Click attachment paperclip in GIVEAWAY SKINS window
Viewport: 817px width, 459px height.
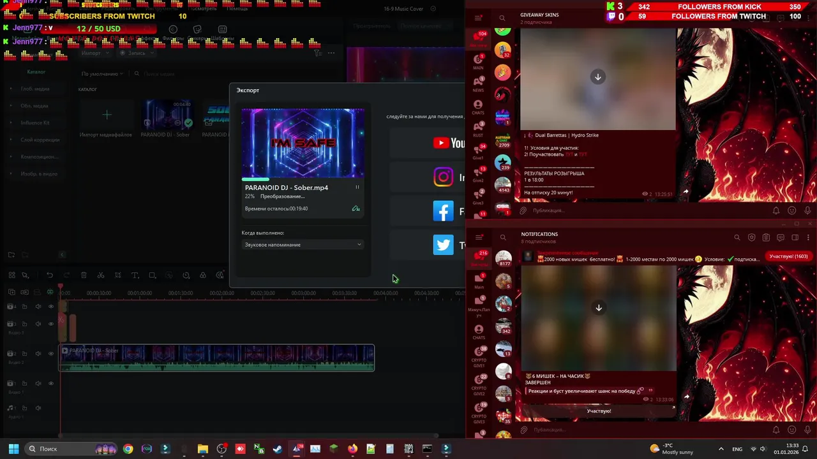click(523, 210)
